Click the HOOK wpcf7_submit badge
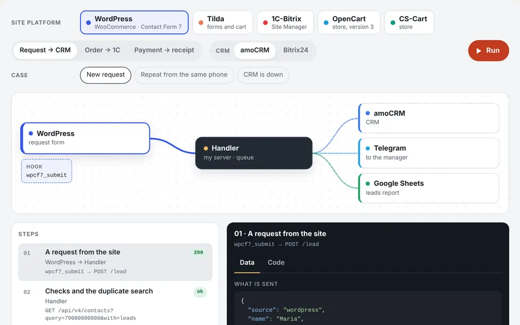Screen dimensions: 520x325 (47, 171)
